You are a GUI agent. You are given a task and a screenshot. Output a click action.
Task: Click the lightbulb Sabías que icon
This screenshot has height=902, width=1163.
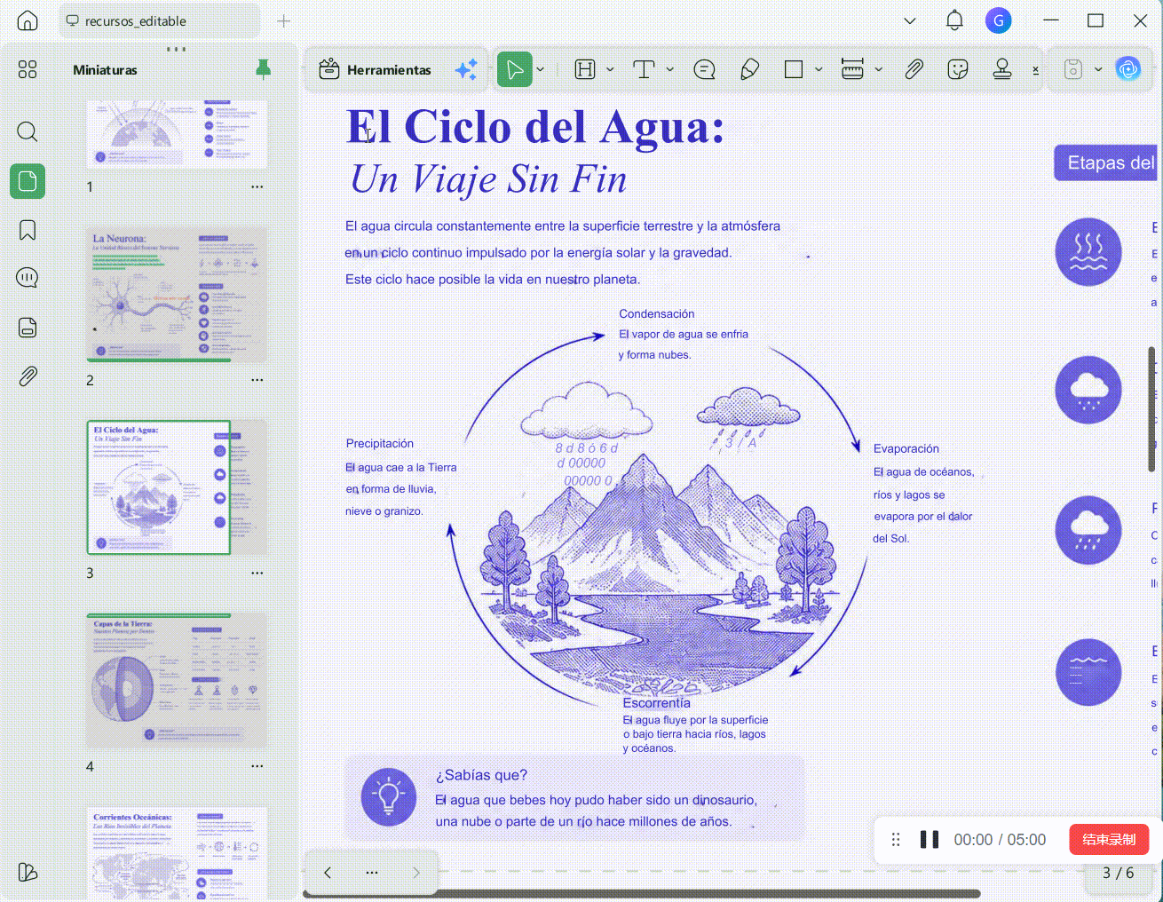[389, 796]
